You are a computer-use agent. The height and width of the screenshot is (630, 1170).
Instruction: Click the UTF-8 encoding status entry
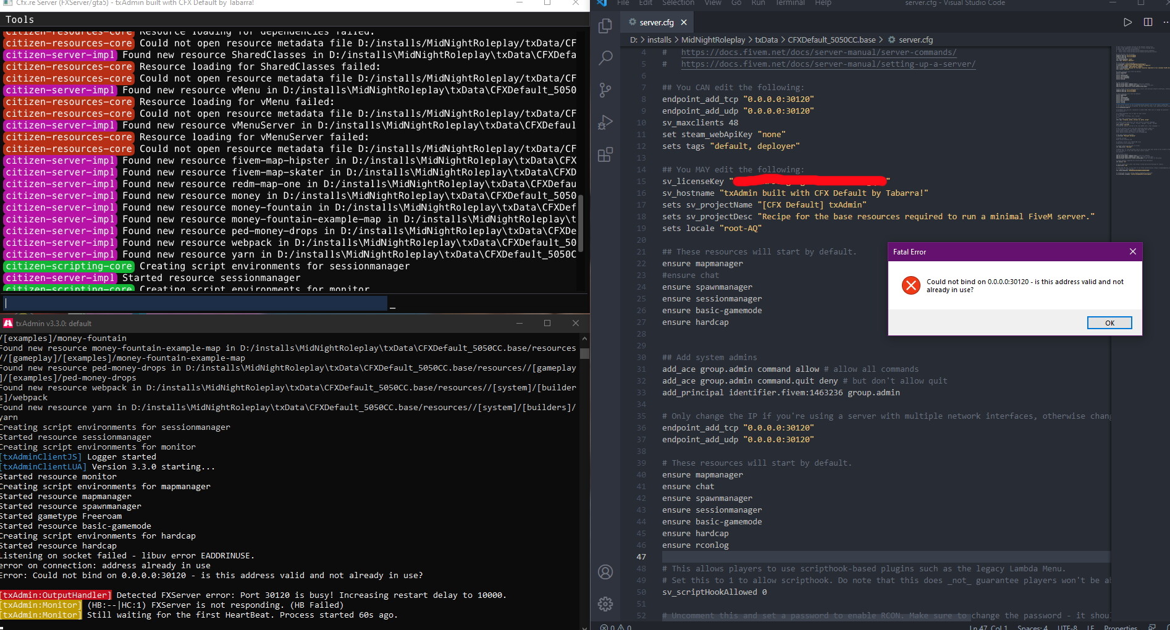click(1067, 627)
